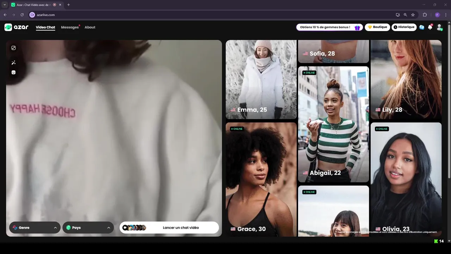Click the 10% gemmes bonus banner
Viewport: 451px width, 254px height.
(329, 27)
